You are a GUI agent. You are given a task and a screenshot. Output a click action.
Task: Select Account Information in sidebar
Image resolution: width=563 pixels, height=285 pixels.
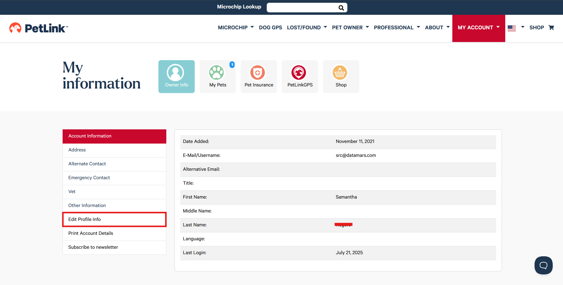(x=114, y=136)
